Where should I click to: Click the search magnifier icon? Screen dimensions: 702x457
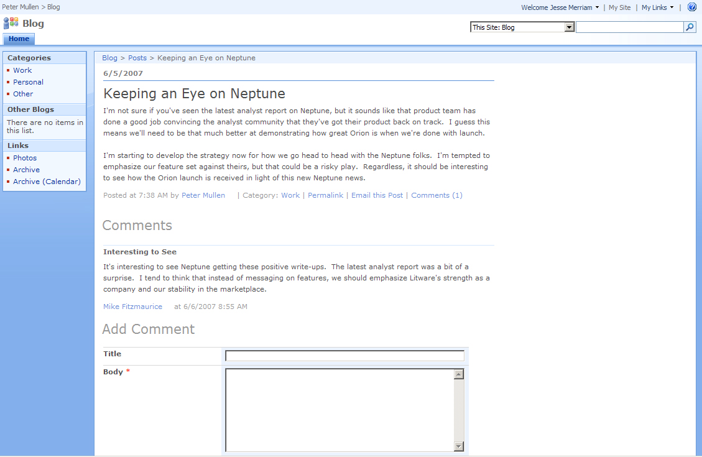(690, 27)
